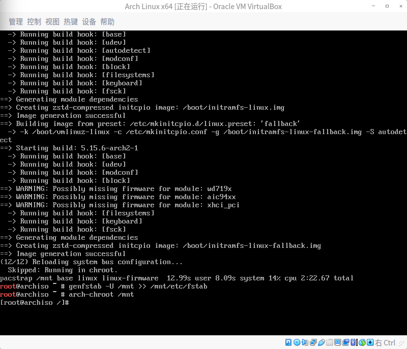Open the 热键 menu

tap(71, 22)
